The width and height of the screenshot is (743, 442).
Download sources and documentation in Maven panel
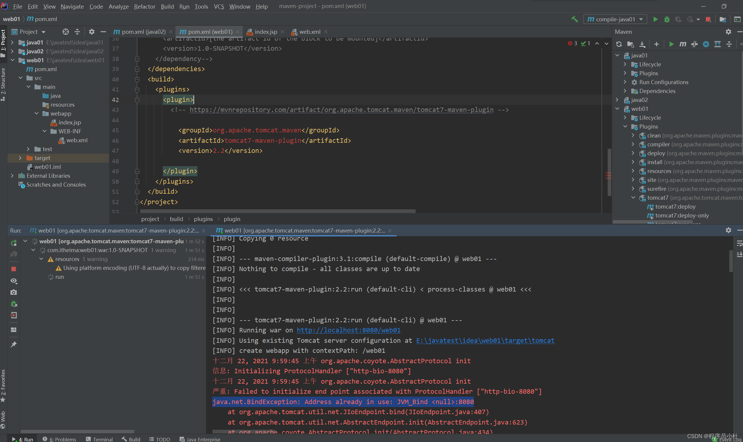click(642, 44)
